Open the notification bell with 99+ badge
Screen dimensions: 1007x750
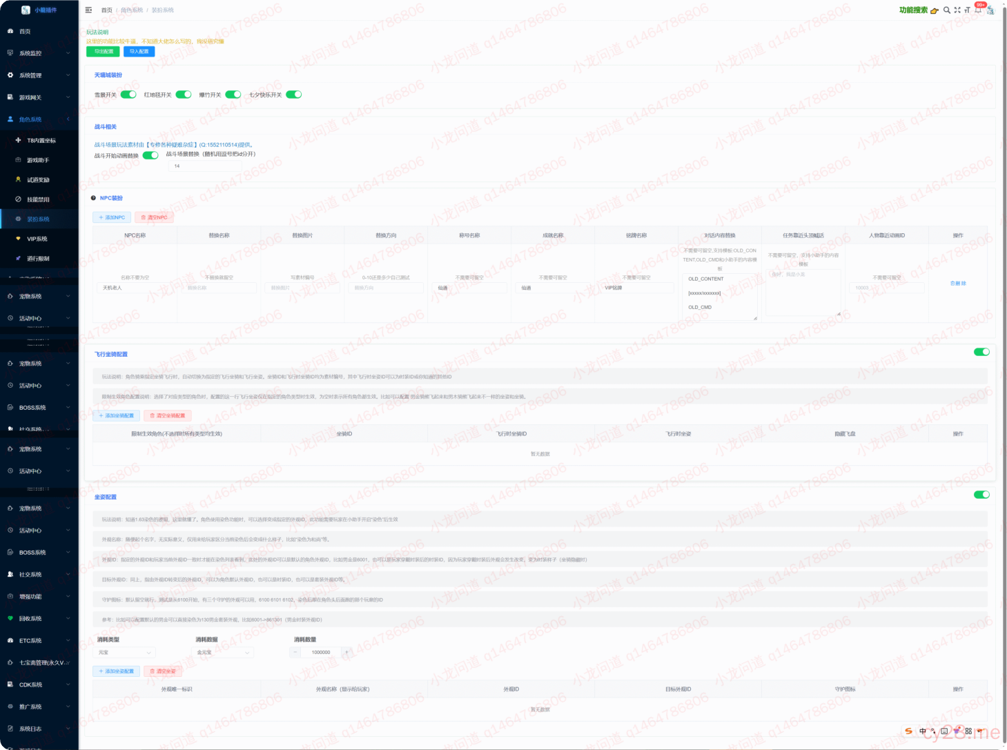[x=978, y=10]
